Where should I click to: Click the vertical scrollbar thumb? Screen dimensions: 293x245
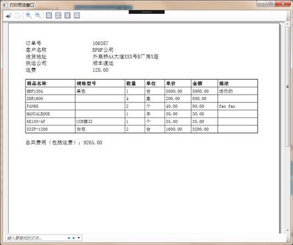coord(288,87)
